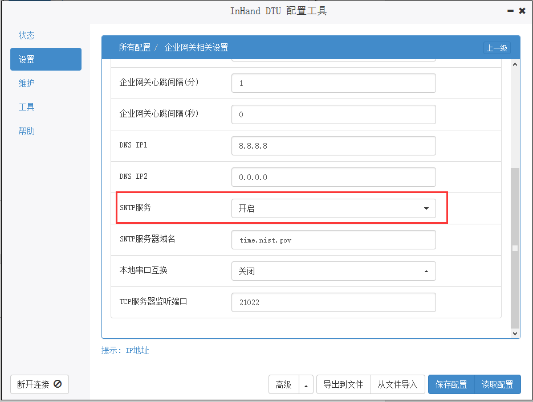
Task: Select the 工具 sidebar item
Action: pos(27,107)
